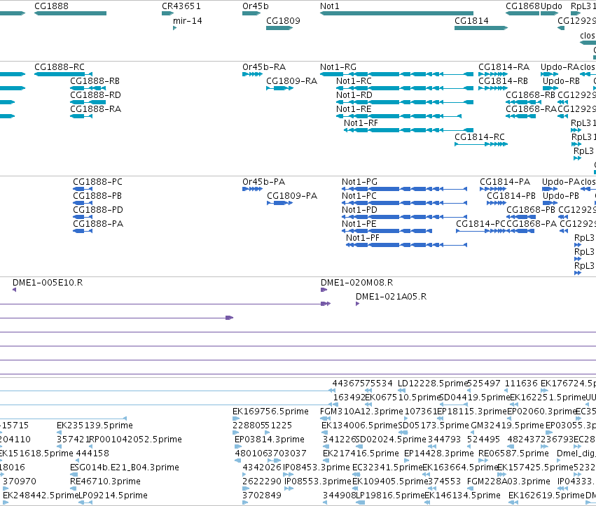Select EST RP001042052.5prime
Image resolution: width=596 pixels, height=506 pixels.
pyautogui.click(x=91, y=447)
